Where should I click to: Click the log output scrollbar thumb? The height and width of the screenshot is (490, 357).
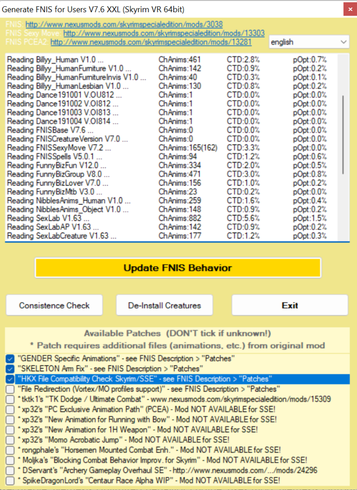[343, 135]
